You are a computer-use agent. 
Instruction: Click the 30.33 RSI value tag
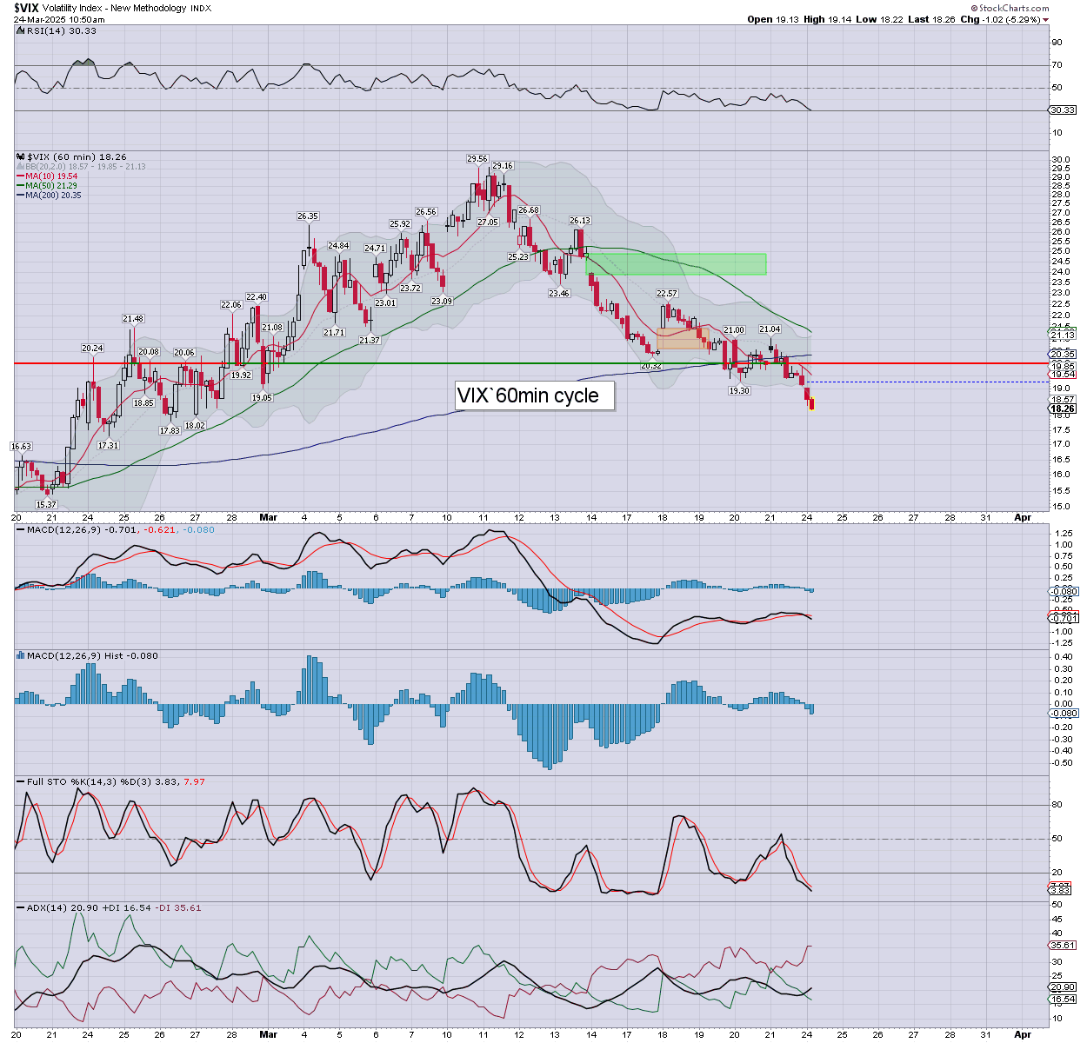point(1063,110)
